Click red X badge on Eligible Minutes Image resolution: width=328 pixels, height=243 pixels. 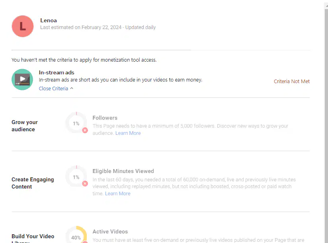coord(85,184)
